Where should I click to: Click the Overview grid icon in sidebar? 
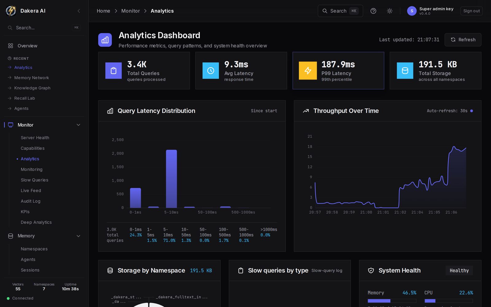click(x=10, y=46)
